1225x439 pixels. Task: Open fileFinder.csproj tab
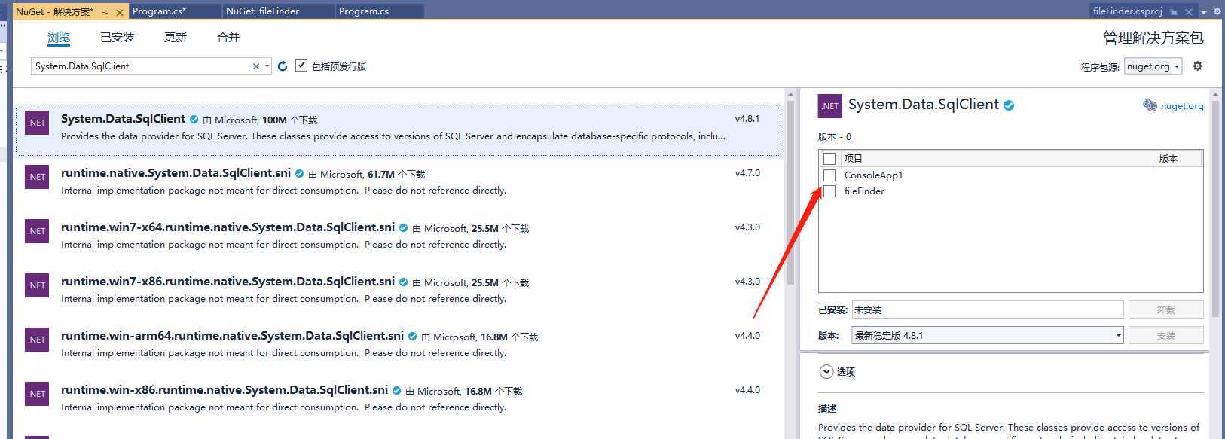[x=1127, y=11]
